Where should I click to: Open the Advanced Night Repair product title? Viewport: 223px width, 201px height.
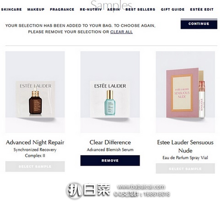35,142
